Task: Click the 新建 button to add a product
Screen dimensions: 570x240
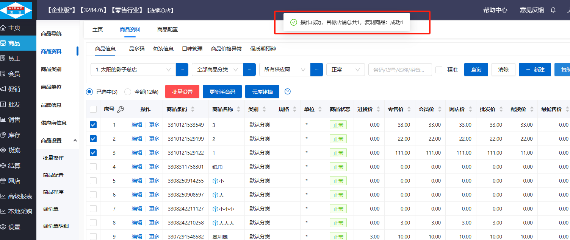Action: point(535,70)
